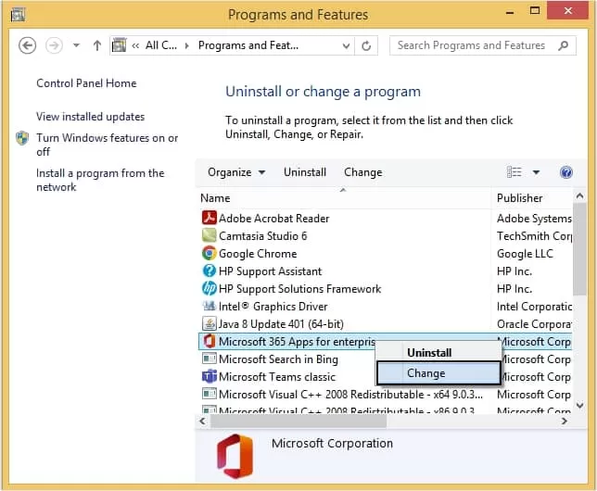Viewport: 597px width, 491px height.
Task: Refresh the Programs and Features list
Action: pos(366,46)
